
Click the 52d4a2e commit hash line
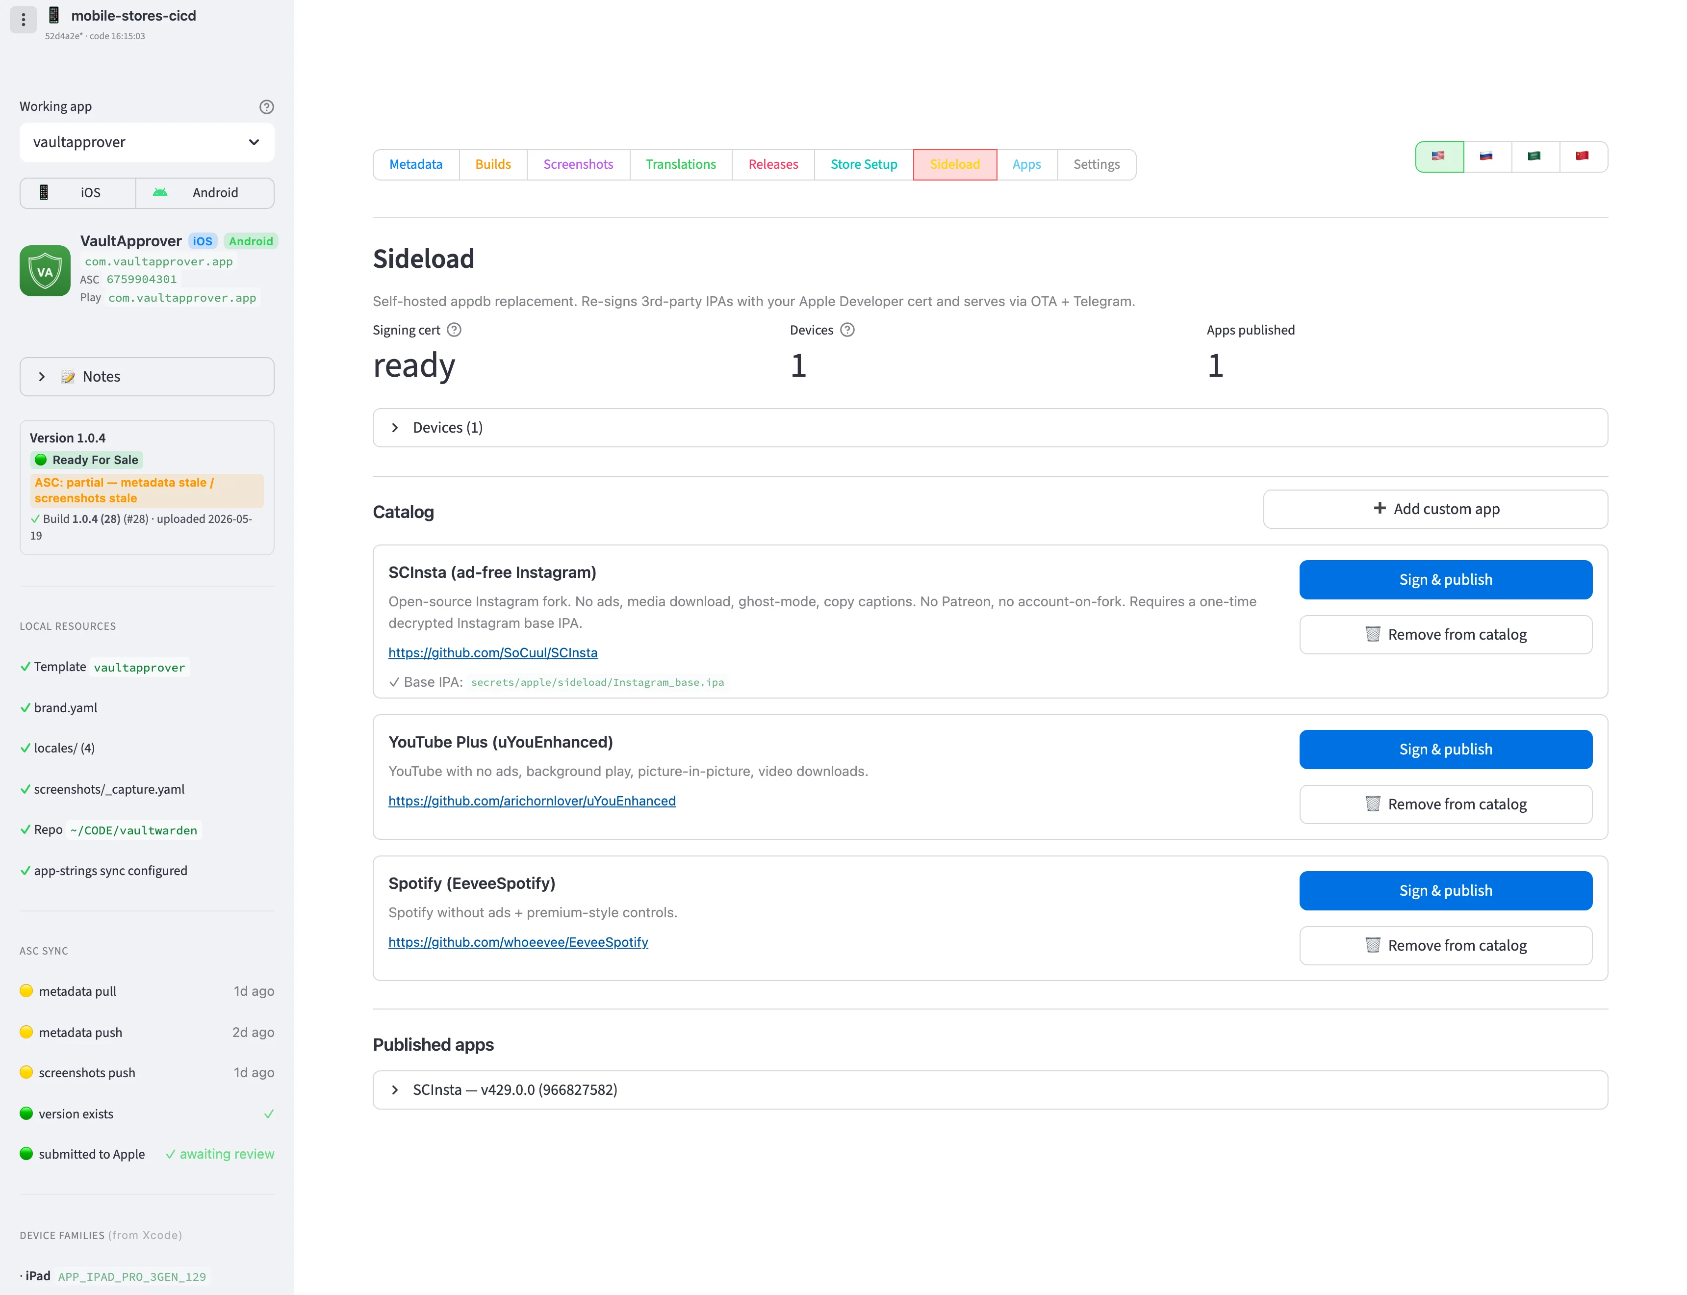point(95,36)
